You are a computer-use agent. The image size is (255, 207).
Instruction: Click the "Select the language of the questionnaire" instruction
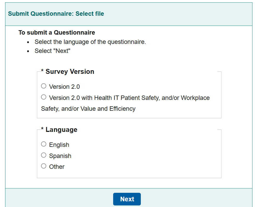90,42
